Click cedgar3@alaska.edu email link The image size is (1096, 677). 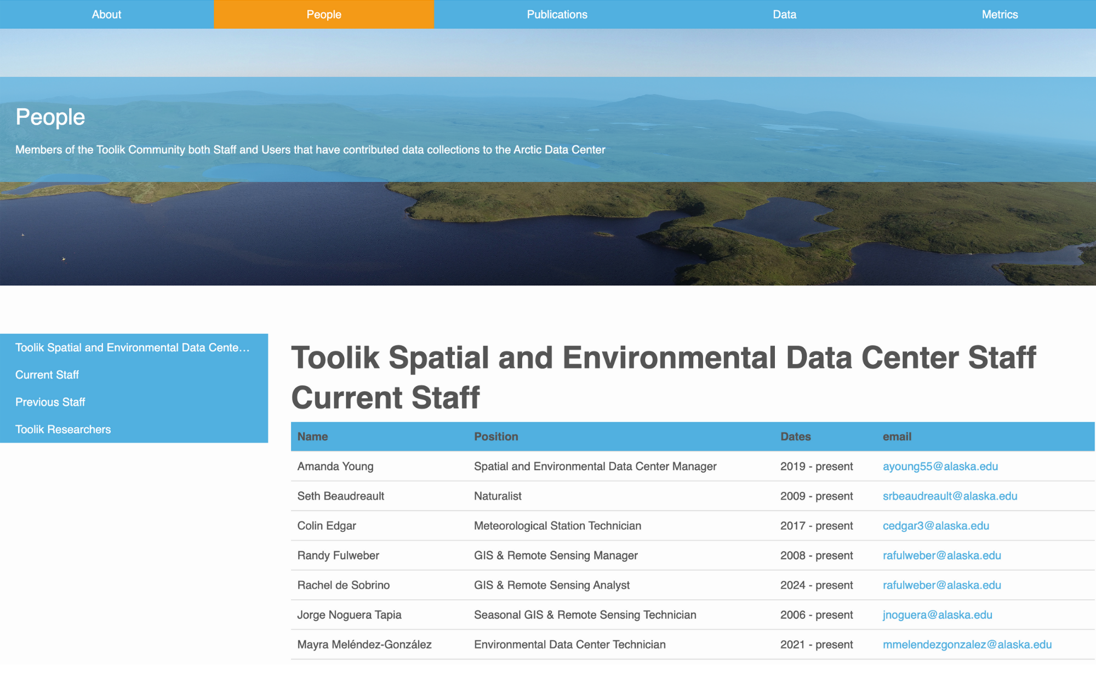(935, 525)
